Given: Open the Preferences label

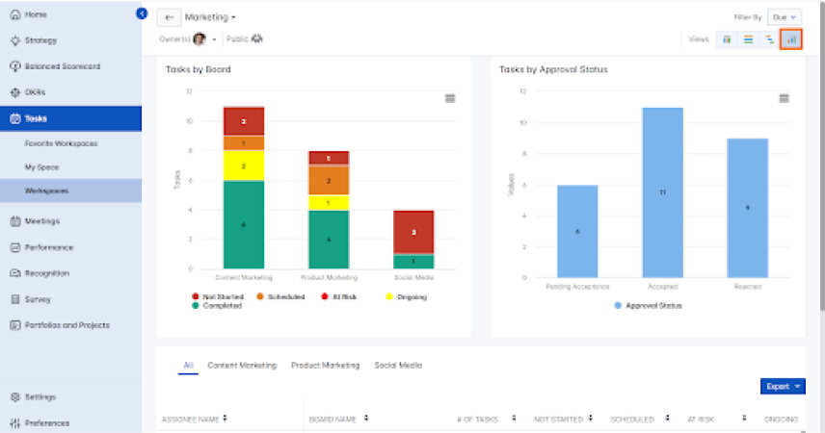Looking at the screenshot, I should coord(47,423).
